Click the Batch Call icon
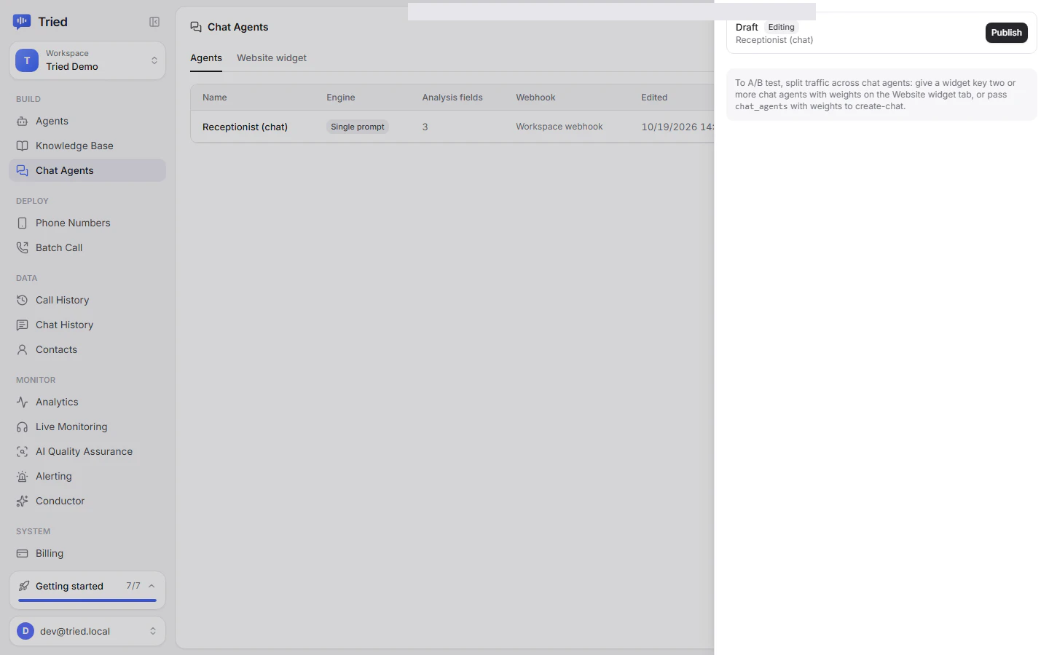The width and height of the screenshot is (1049, 655). (x=23, y=248)
